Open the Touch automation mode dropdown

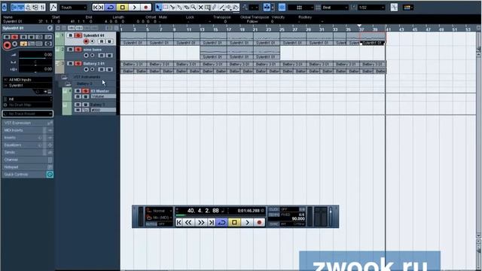[x=73, y=8]
